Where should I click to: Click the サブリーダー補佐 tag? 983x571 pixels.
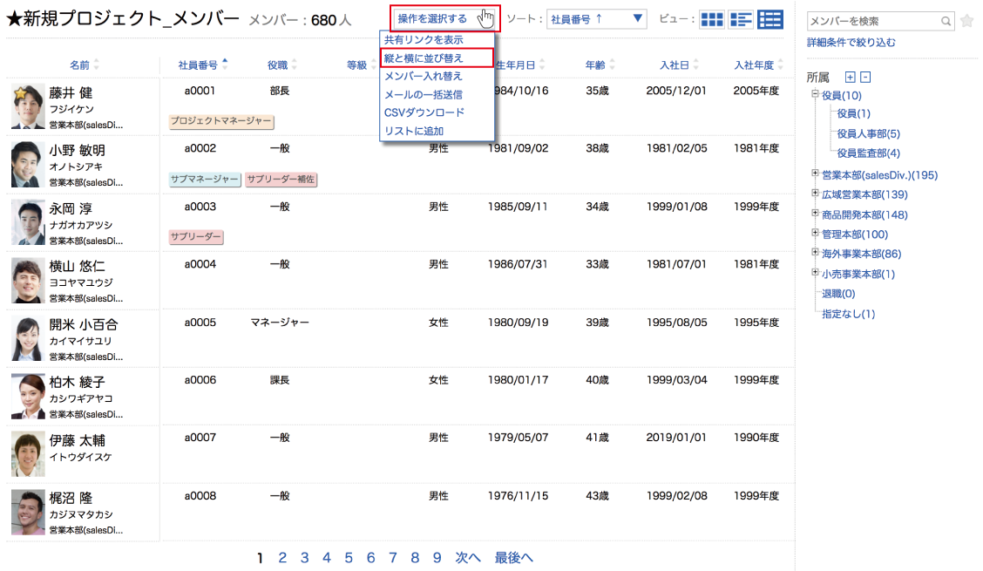(281, 180)
